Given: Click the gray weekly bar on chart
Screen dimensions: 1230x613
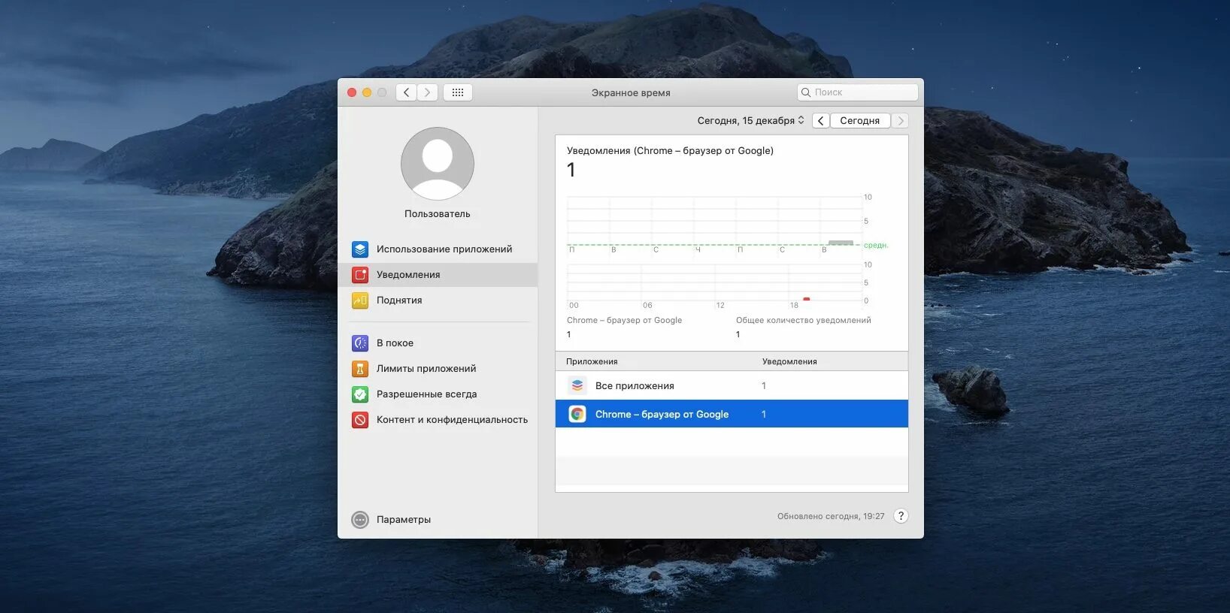Looking at the screenshot, I should (841, 243).
